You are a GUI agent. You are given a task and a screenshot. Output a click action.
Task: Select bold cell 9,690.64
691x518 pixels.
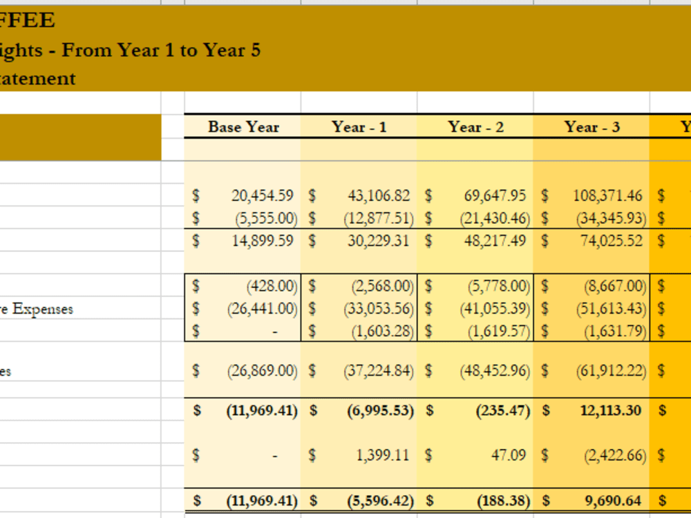click(592, 500)
